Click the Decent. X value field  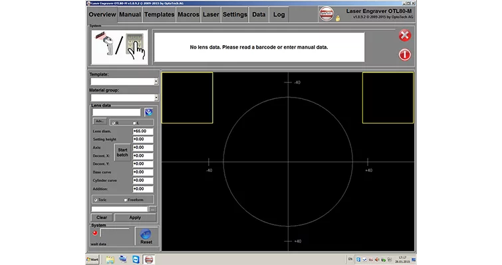pyautogui.click(x=143, y=155)
